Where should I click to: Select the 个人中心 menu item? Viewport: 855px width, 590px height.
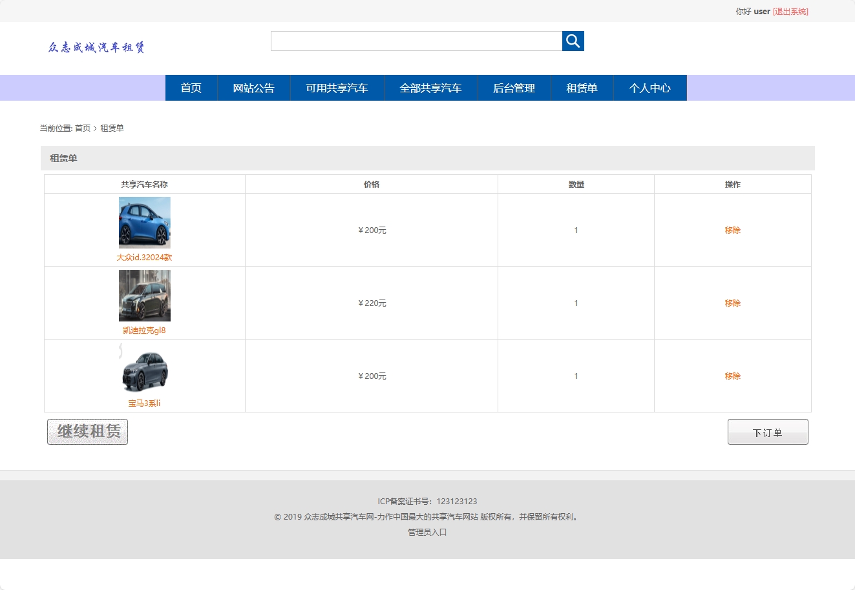pos(650,88)
